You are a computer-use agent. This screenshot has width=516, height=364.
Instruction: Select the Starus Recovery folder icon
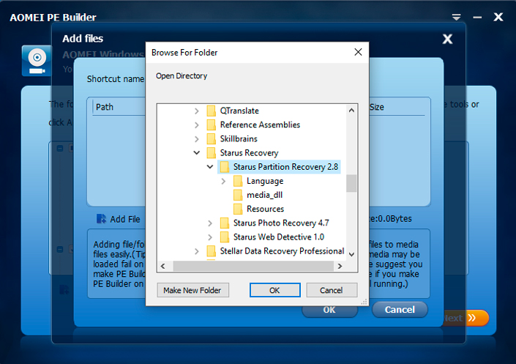(211, 153)
